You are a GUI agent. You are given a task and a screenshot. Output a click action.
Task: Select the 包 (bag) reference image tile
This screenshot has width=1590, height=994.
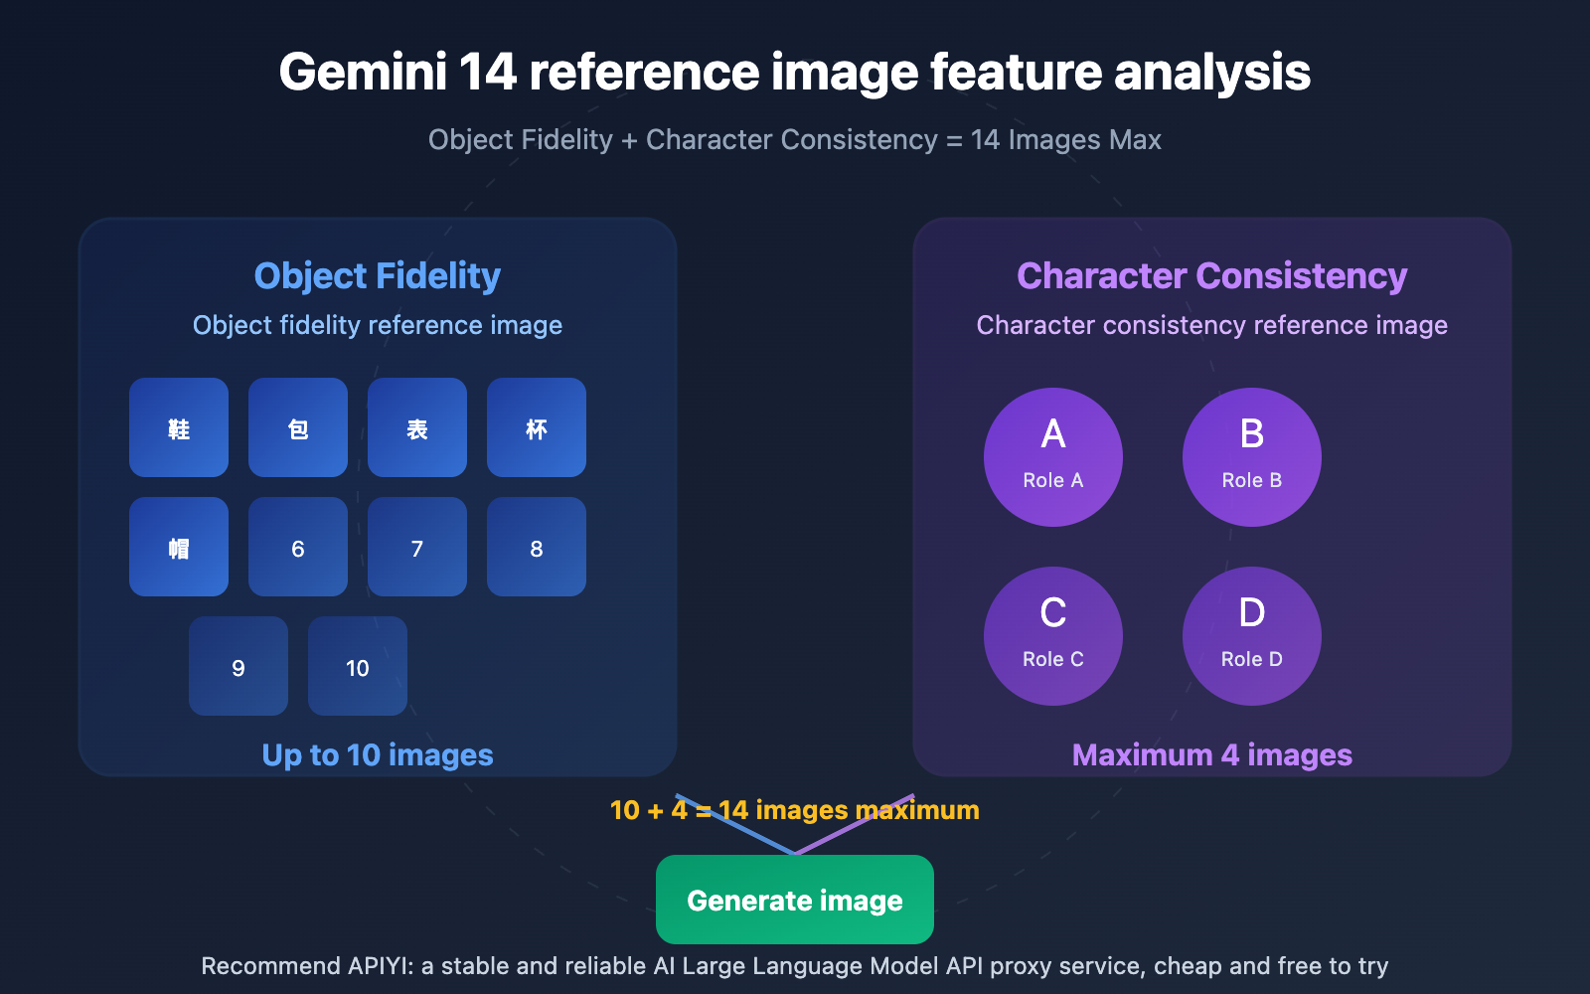pyautogui.click(x=298, y=427)
